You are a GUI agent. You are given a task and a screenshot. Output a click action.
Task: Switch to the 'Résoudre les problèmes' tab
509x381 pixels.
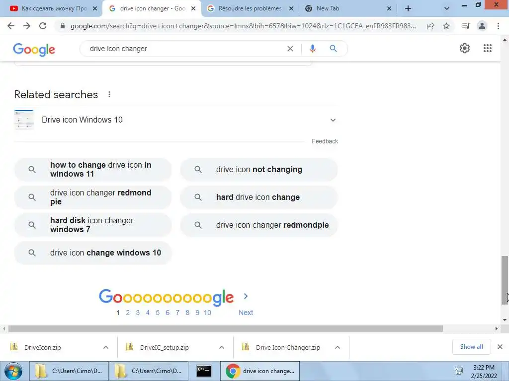tap(250, 9)
